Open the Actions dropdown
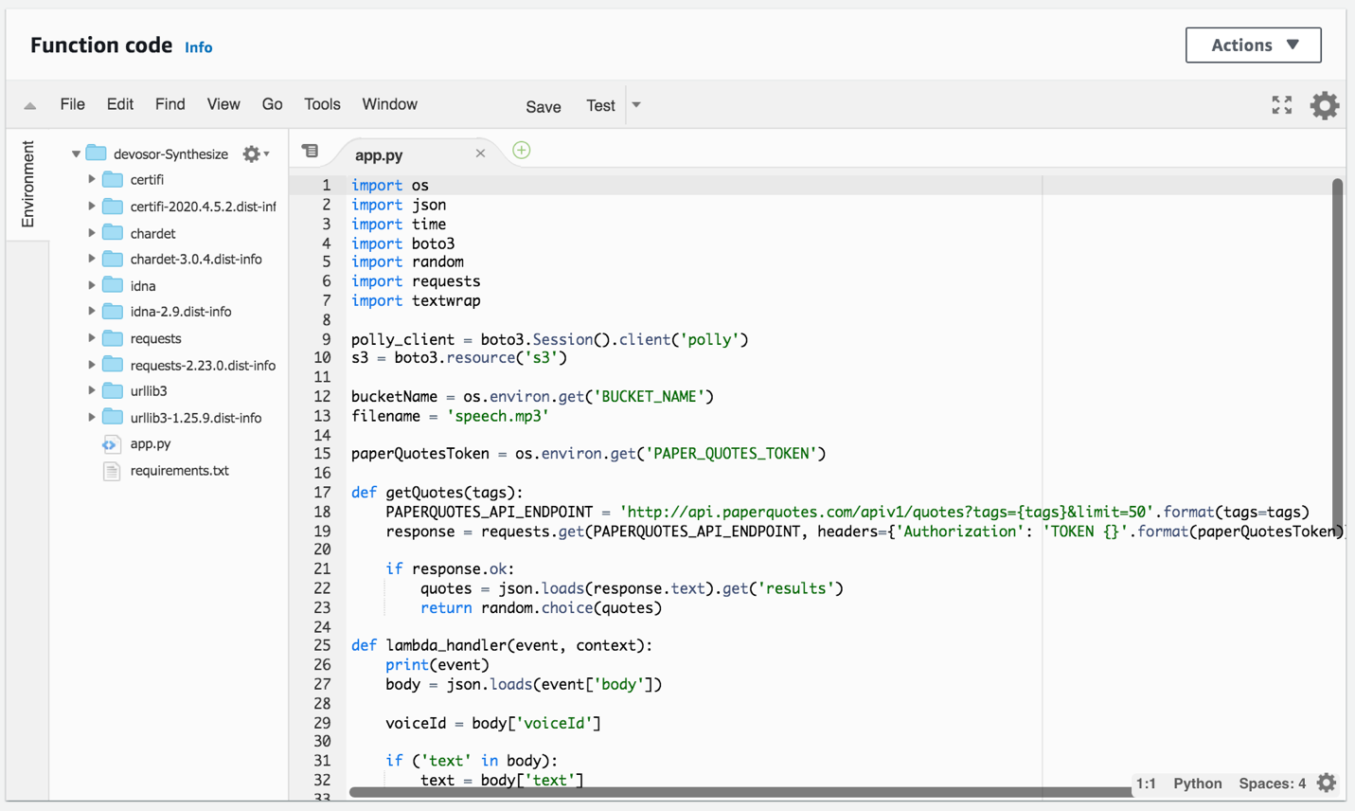Viewport: 1355px width, 811px height. (1252, 45)
